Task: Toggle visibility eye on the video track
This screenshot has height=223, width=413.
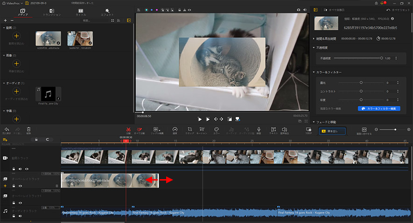Action: (27, 168)
